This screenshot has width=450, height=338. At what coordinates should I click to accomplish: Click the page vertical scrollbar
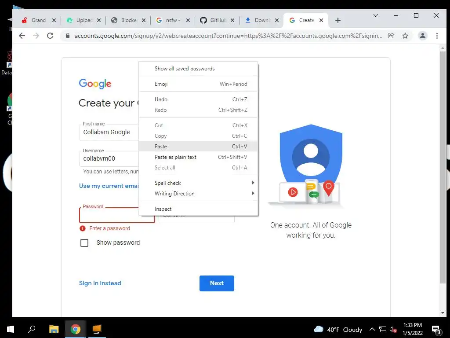443,167
